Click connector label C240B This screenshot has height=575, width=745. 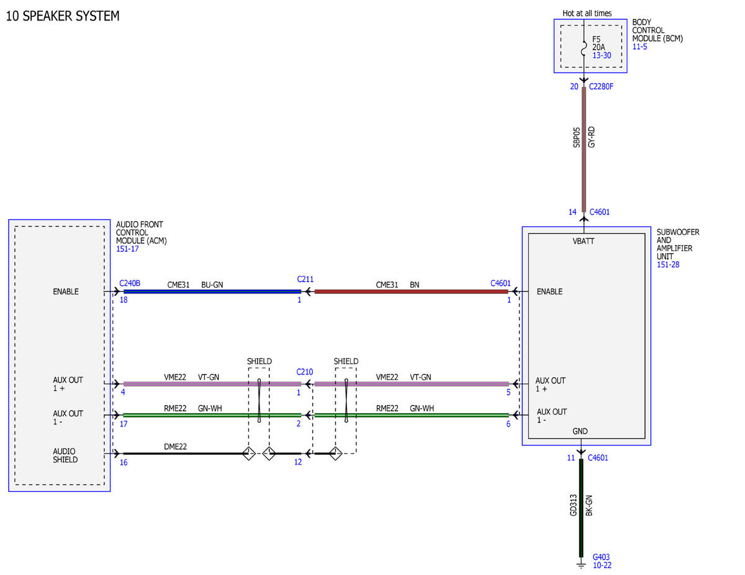[x=130, y=283]
